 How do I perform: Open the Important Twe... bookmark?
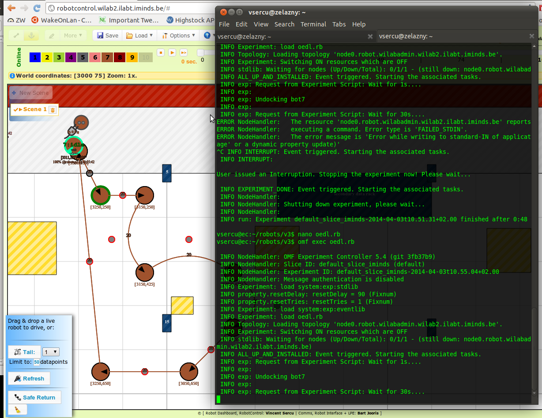tap(129, 20)
